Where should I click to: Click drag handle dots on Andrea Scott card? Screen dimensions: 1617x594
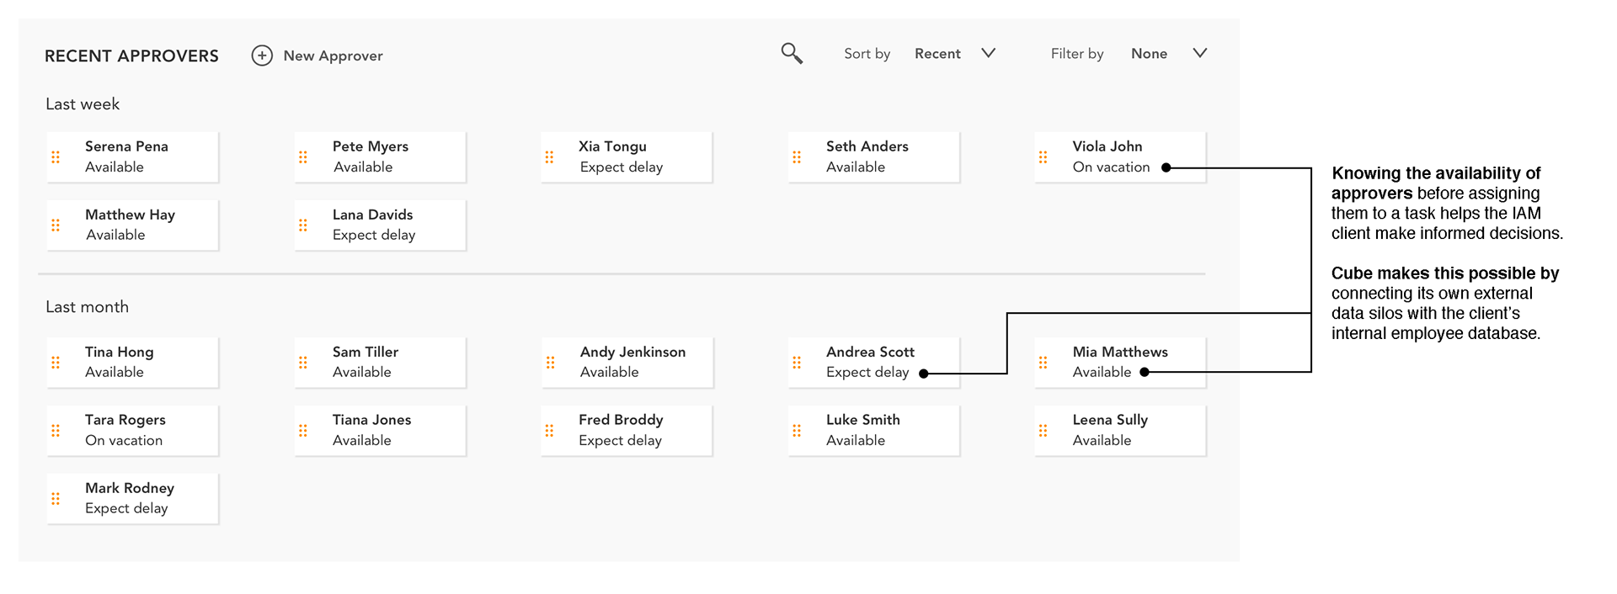(x=797, y=363)
